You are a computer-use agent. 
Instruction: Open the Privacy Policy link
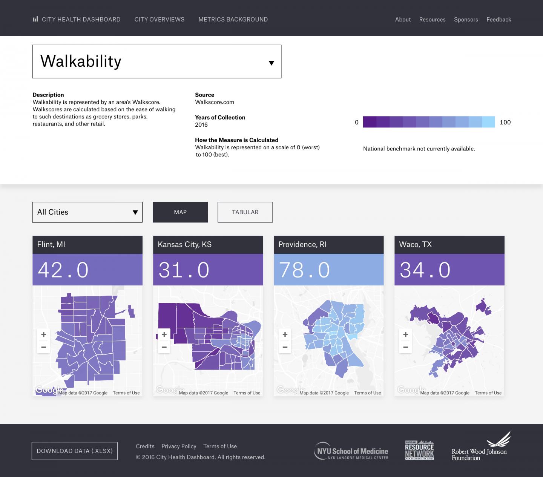click(179, 446)
